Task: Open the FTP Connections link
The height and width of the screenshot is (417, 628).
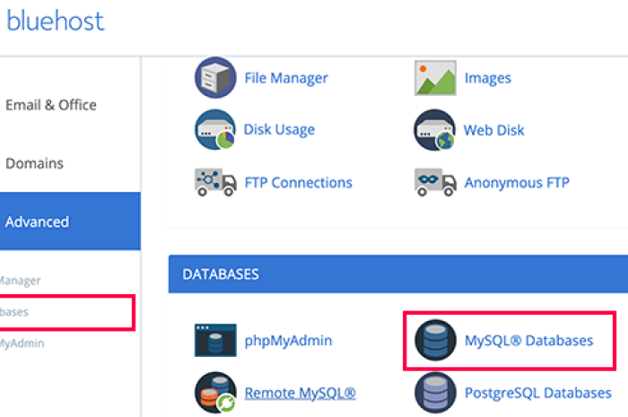Action: pyautogui.click(x=299, y=182)
